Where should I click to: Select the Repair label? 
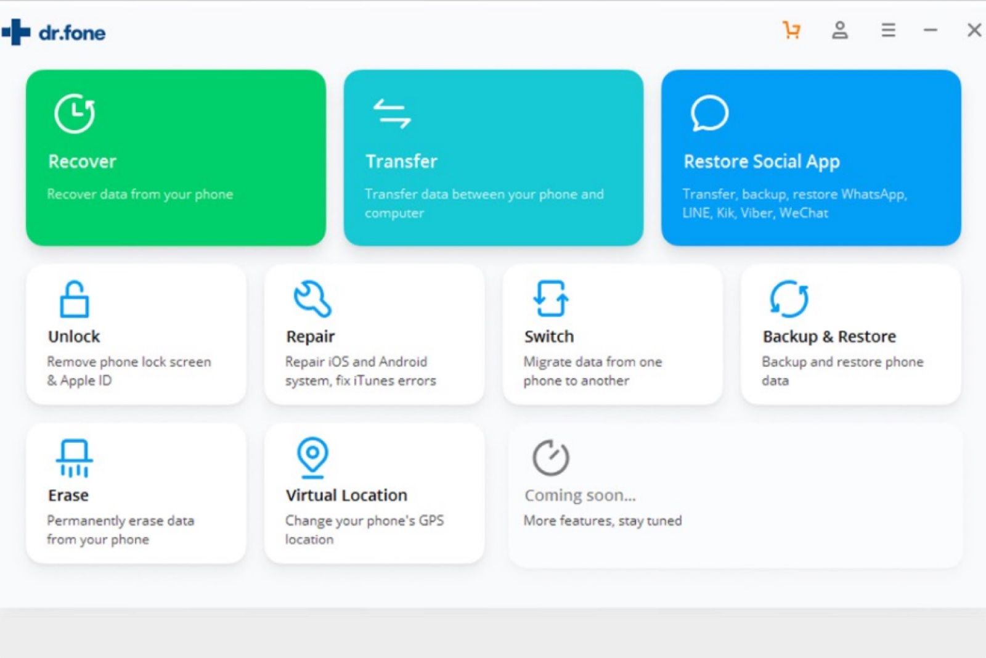311,337
